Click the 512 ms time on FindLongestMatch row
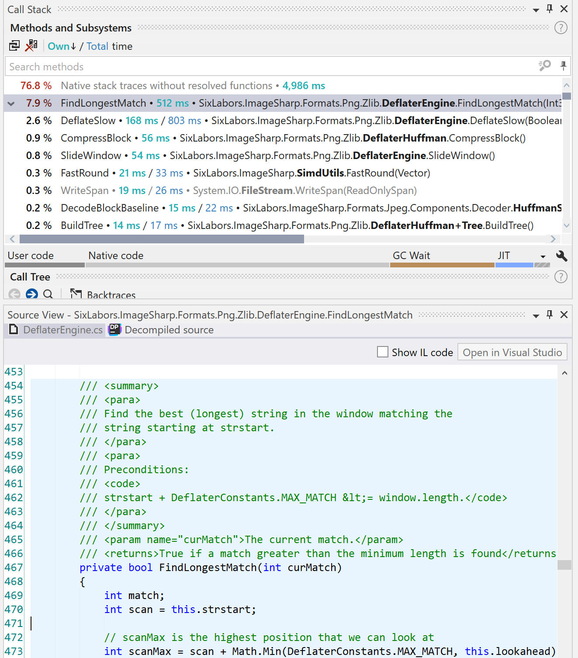Image resolution: width=578 pixels, height=658 pixels. point(173,103)
